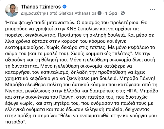
Task: Click the opening sentence "Ήταν φτωχό παιδί μεταναστών"
Action: pos(40,23)
